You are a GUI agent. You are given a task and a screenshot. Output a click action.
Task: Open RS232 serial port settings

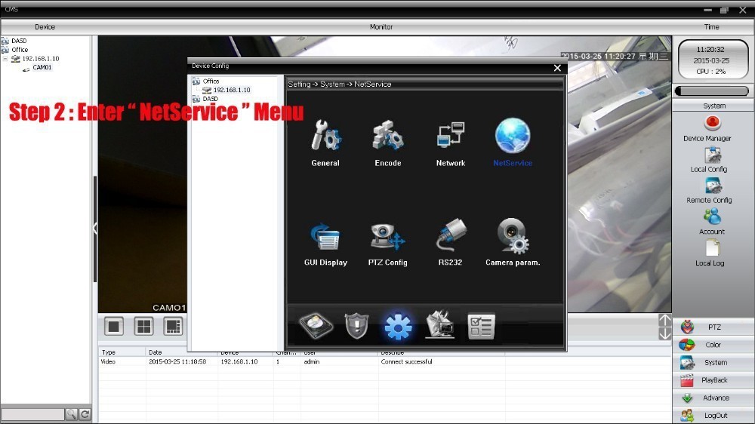[451, 236]
